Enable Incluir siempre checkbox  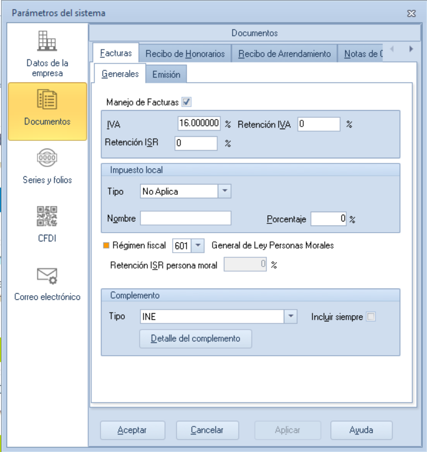tap(371, 317)
